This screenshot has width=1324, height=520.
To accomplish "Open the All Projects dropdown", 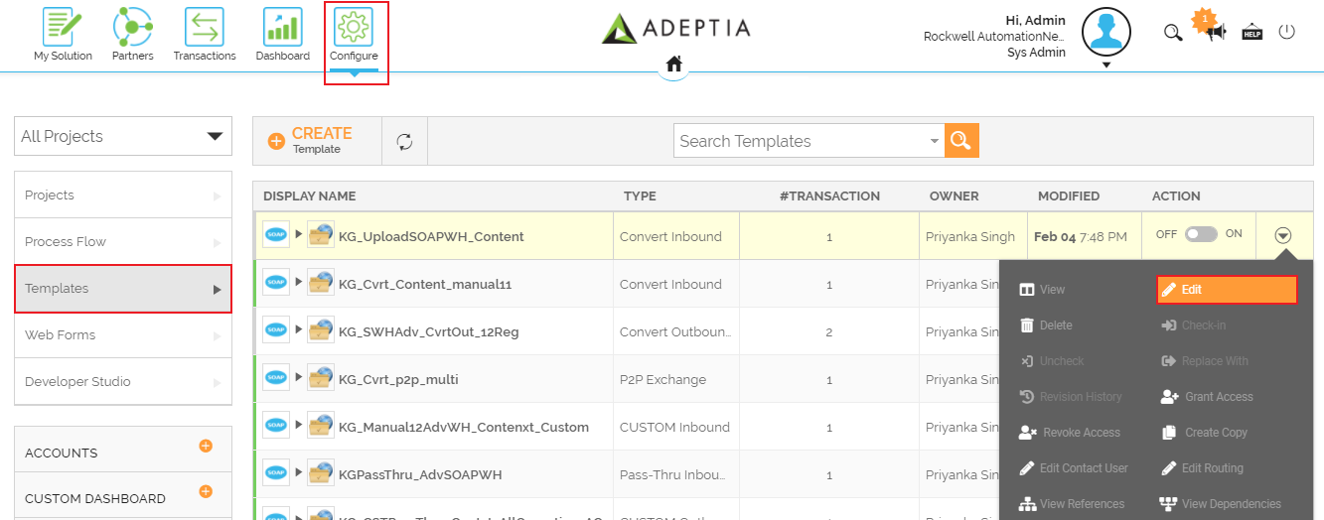I will (x=123, y=137).
